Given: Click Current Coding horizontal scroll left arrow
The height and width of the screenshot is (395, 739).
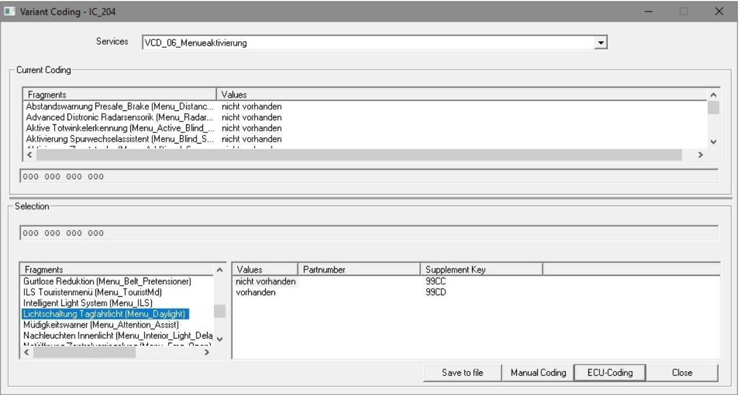Looking at the screenshot, I should click(30, 155).
